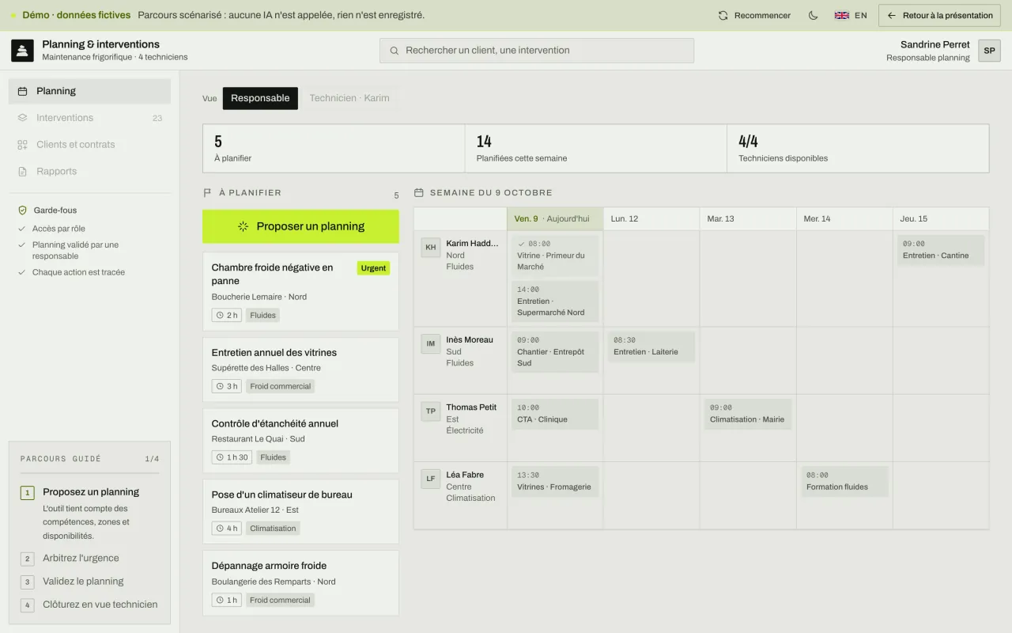Click Retour à la présentation button
The image size is (1012, 633).
click(x=940, y=15)
